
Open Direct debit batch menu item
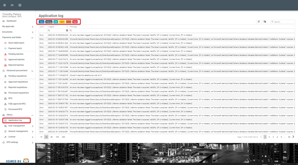[16, 43]
